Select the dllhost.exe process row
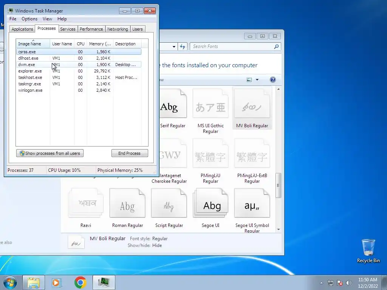Viewport: 387px width, 290px height. click(x=79, y=58)
